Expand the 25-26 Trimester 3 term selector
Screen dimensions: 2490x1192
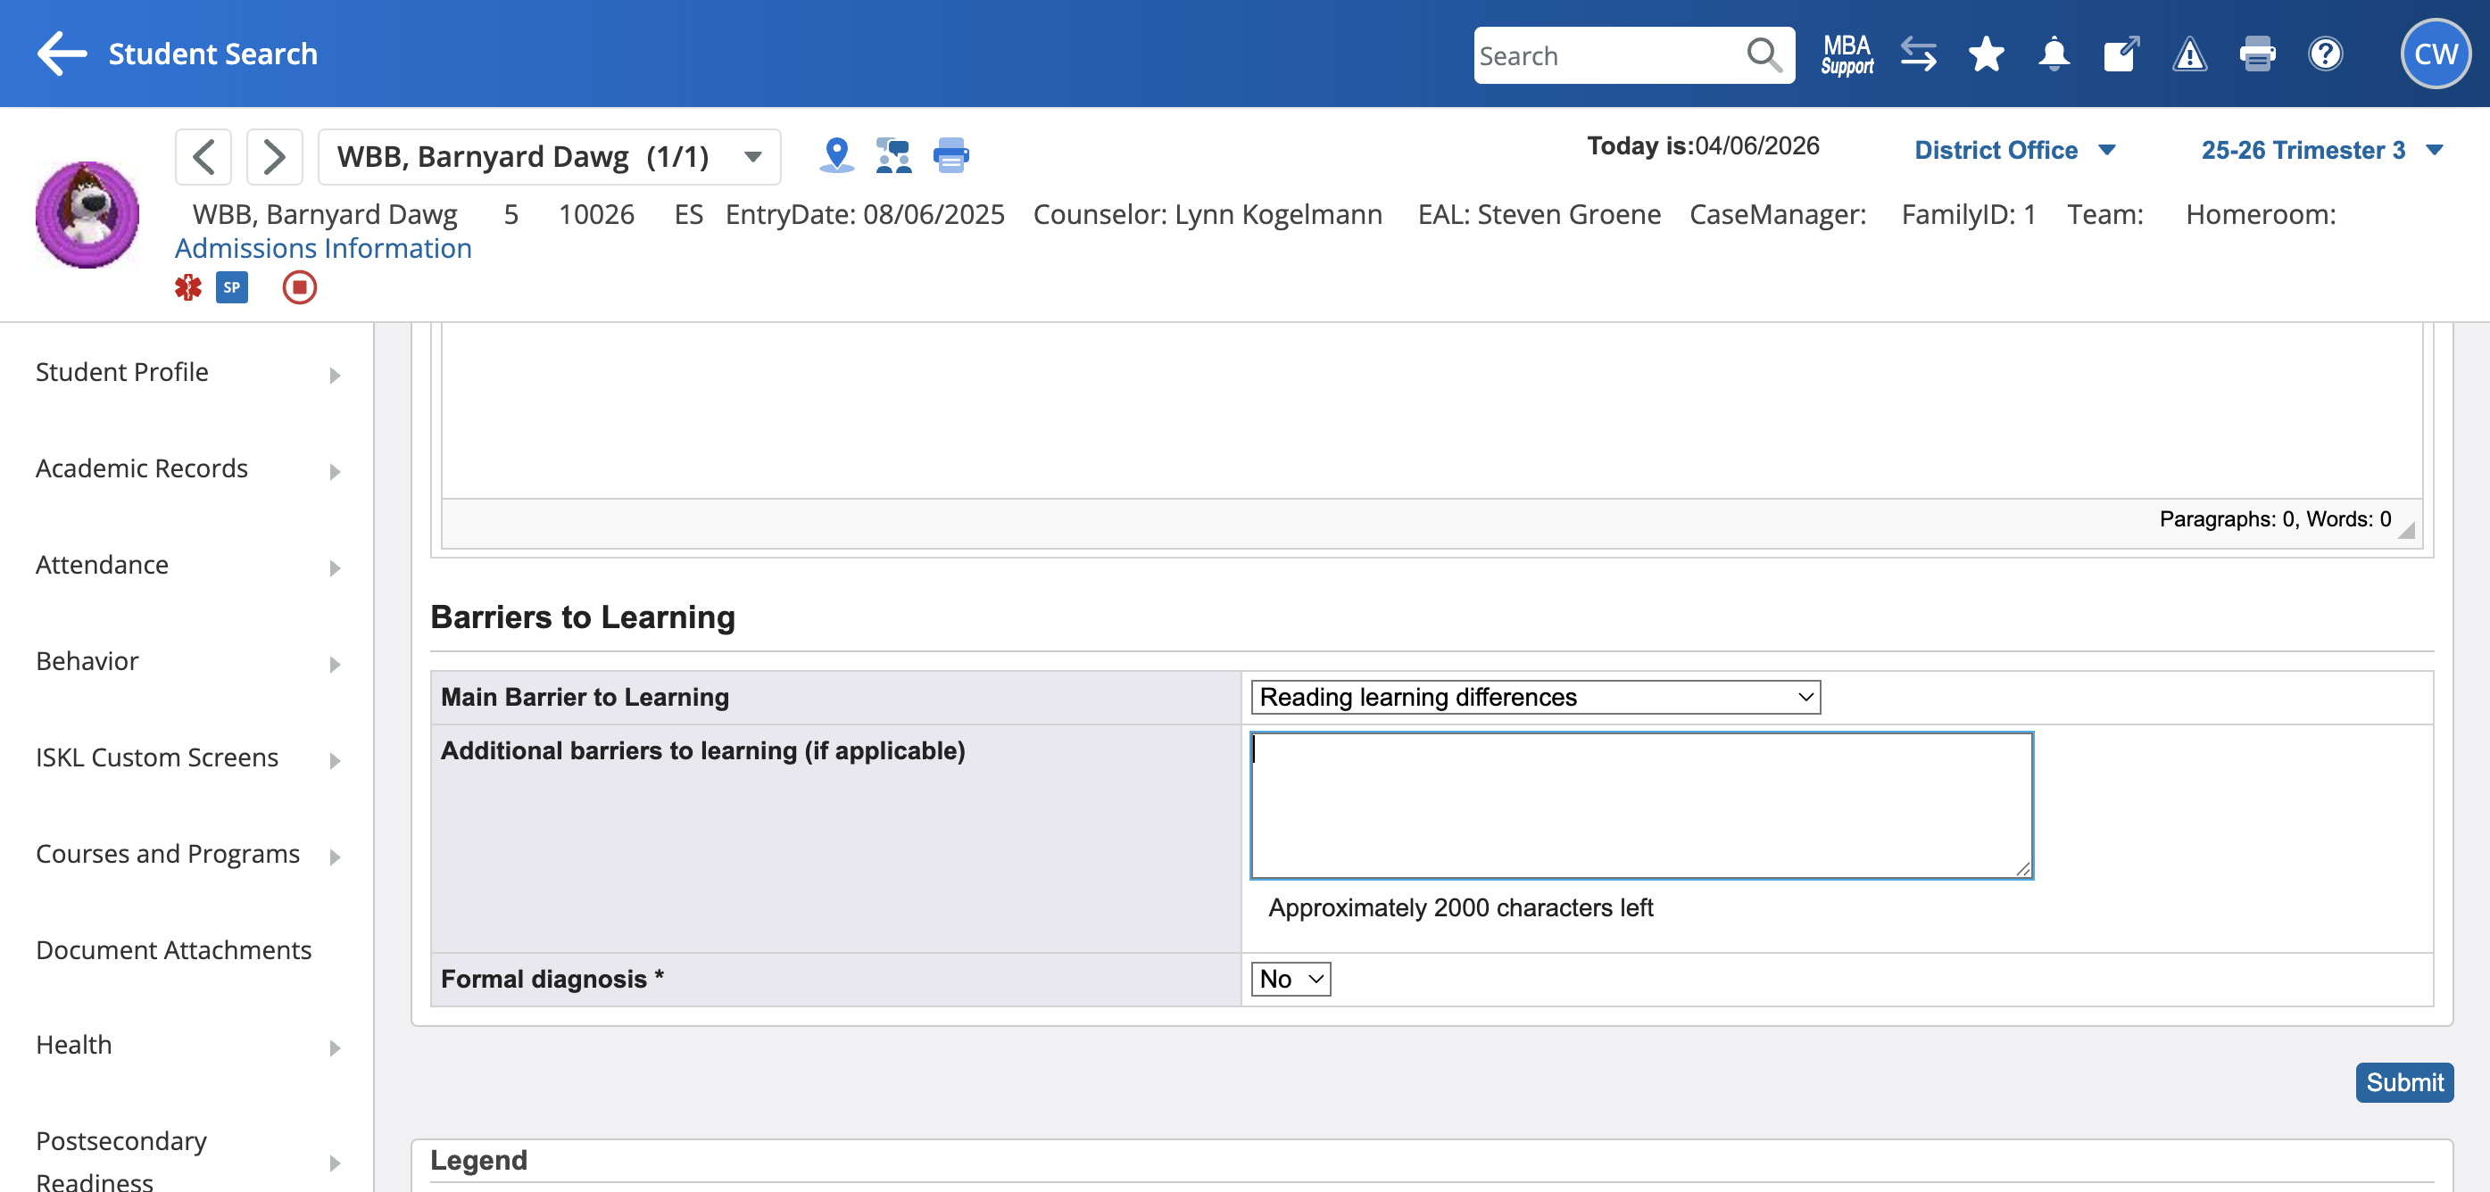(2320, 150)
